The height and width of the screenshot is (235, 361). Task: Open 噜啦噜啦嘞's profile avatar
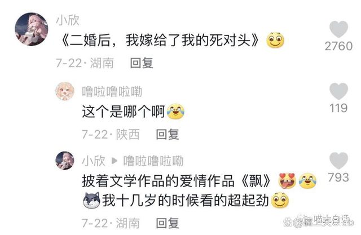[65, 91]
